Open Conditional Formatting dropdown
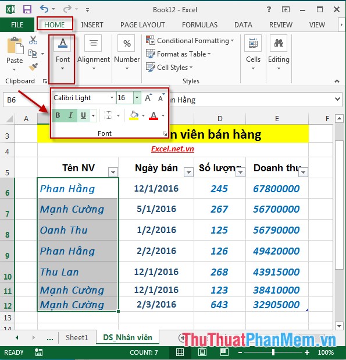The image size is (346, 360). point(190,41)
